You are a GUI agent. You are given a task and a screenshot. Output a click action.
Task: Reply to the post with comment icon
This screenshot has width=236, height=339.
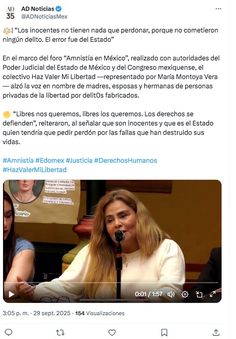point(8,332)
